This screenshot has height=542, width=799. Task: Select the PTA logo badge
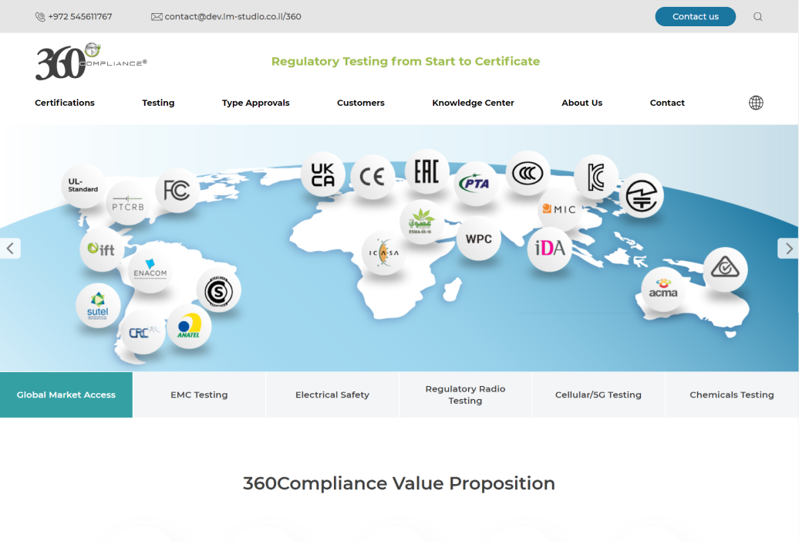click(x=475, y=183)
